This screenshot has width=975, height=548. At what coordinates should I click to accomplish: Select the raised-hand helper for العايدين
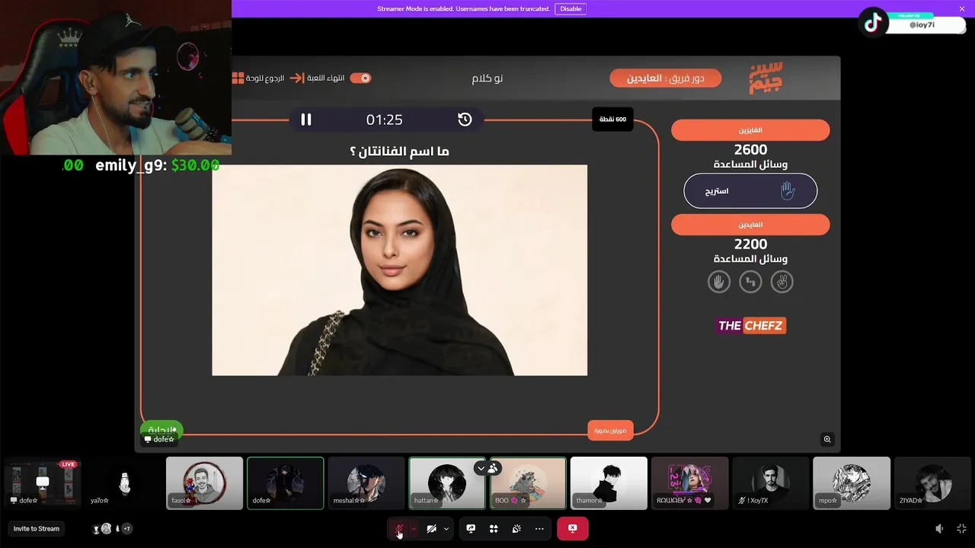[718, 282]
